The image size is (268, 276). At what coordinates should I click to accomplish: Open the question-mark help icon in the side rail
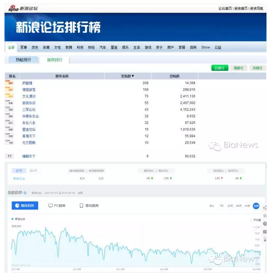(265, 224)
